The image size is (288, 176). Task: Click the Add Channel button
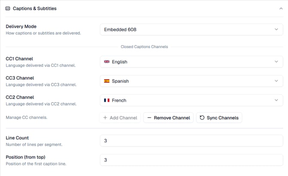[120, 118]
